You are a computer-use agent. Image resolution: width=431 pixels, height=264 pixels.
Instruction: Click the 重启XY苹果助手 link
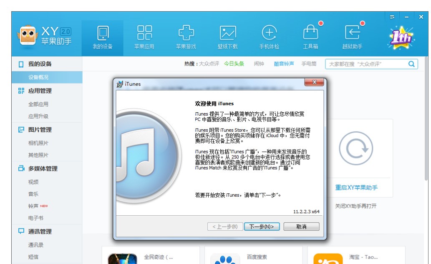tap(356, 188)
